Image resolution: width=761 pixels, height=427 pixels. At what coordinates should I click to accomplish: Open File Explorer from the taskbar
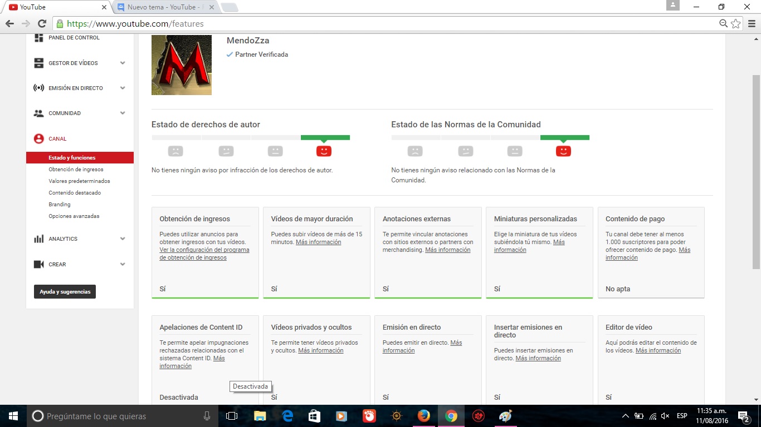click(260, 416)
